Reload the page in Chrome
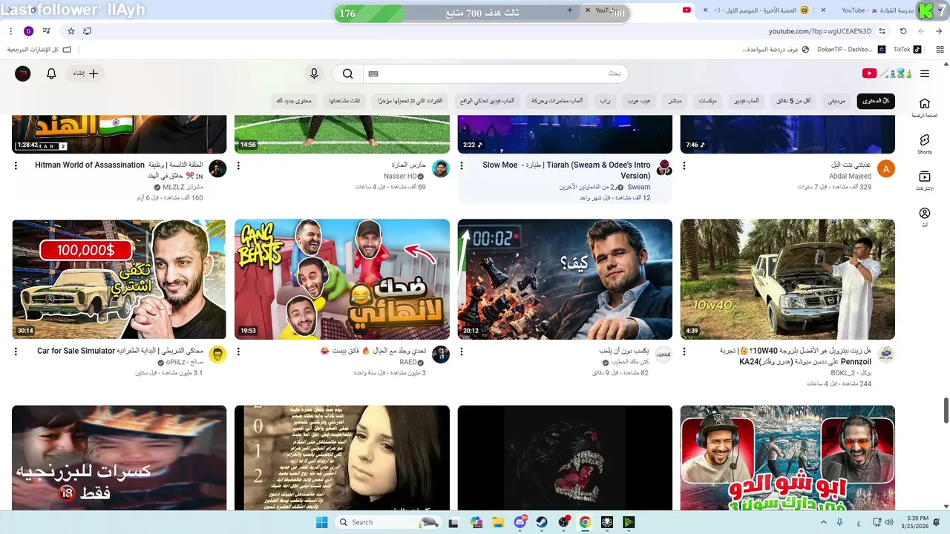Image resolution: width=950 pixels, height=534 pixels. [903, 31]
